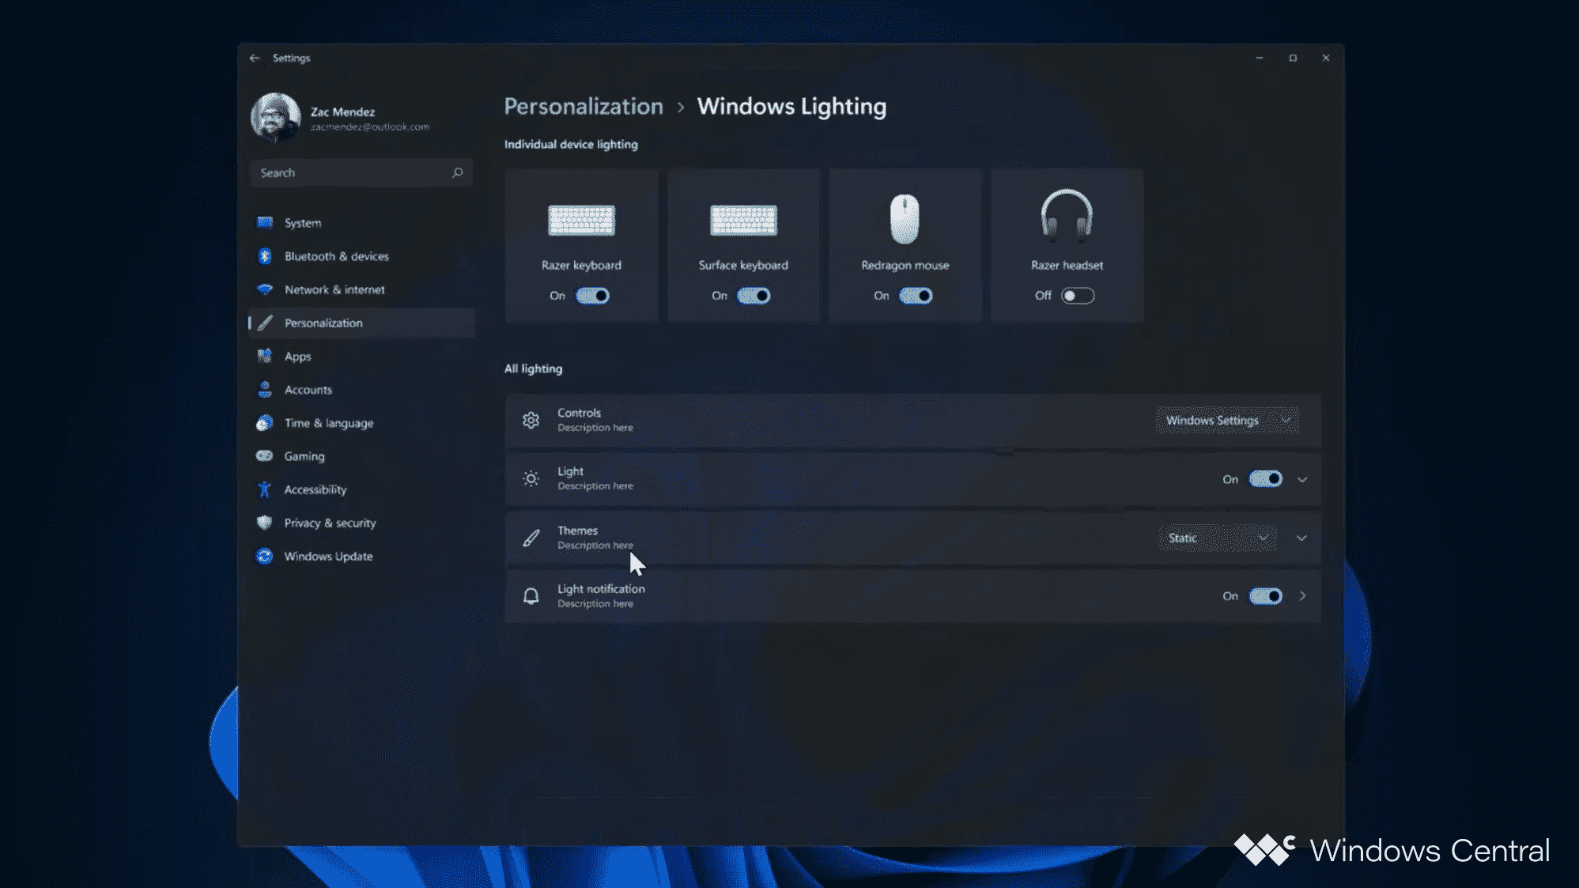The width and height of the screenshot is (1579, 888).
Task: Click the Razer headset headphones image
Action: 1067,214
